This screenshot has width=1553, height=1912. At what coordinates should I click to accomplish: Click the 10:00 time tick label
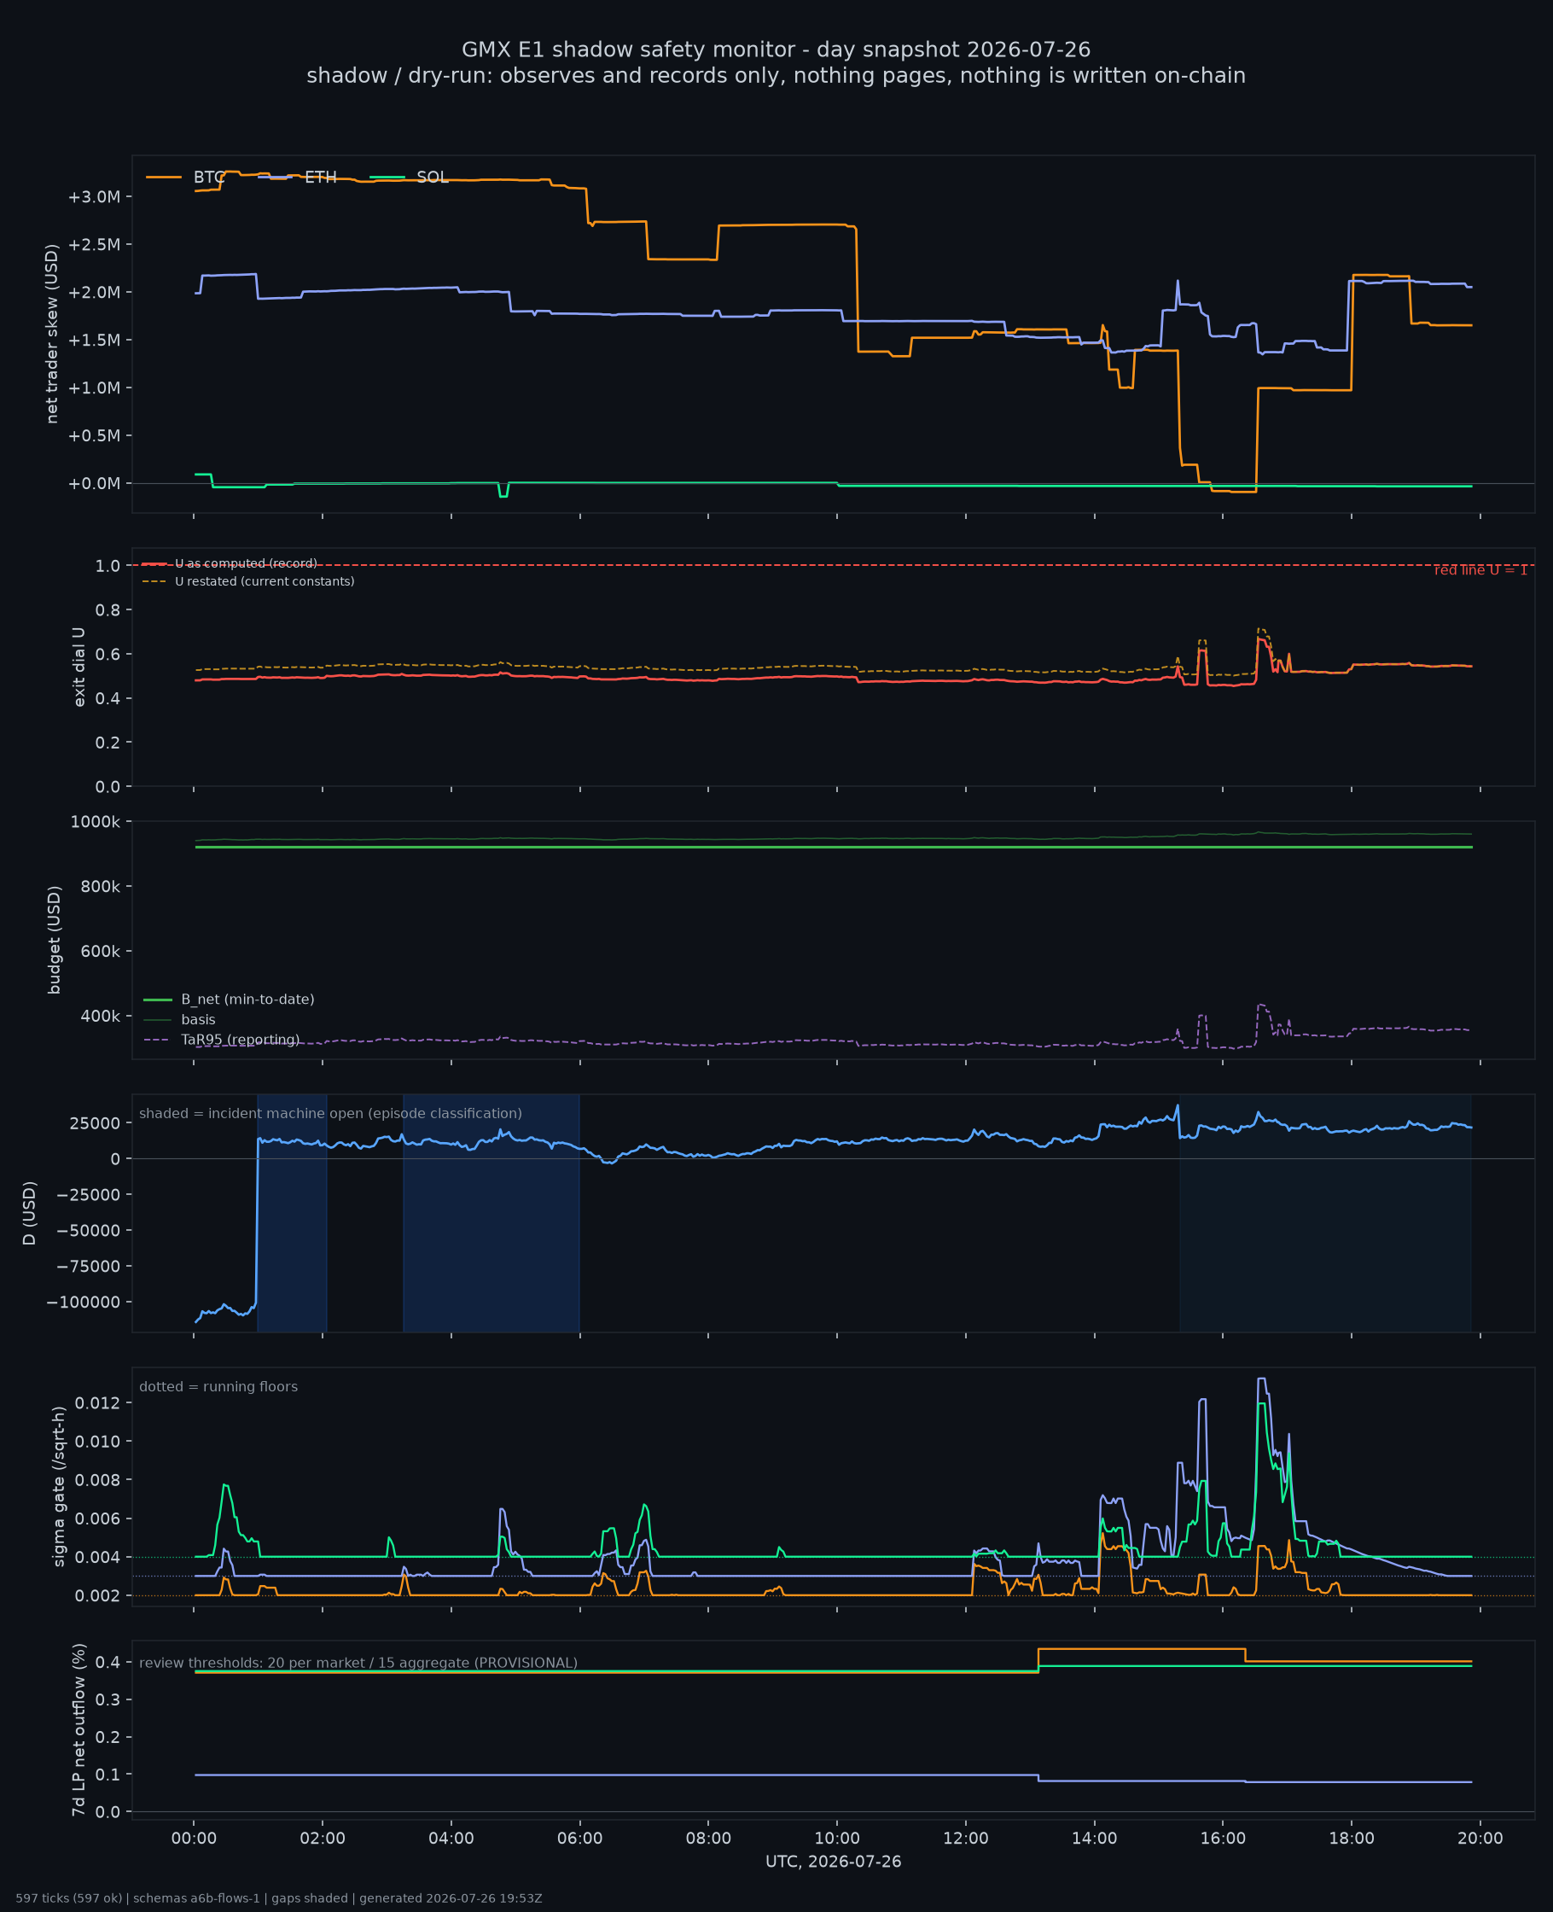837,1838
